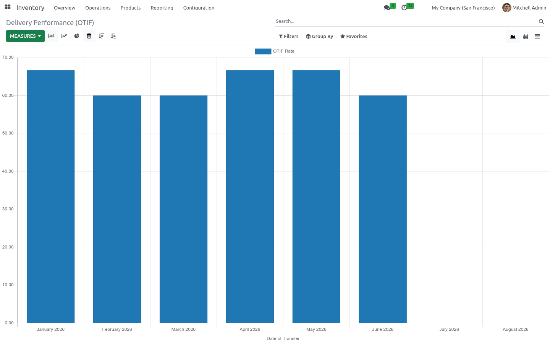The height and width of the screenshot is (343, 550).
Task: Switch to pie chart mode
Action: point(77,36)
